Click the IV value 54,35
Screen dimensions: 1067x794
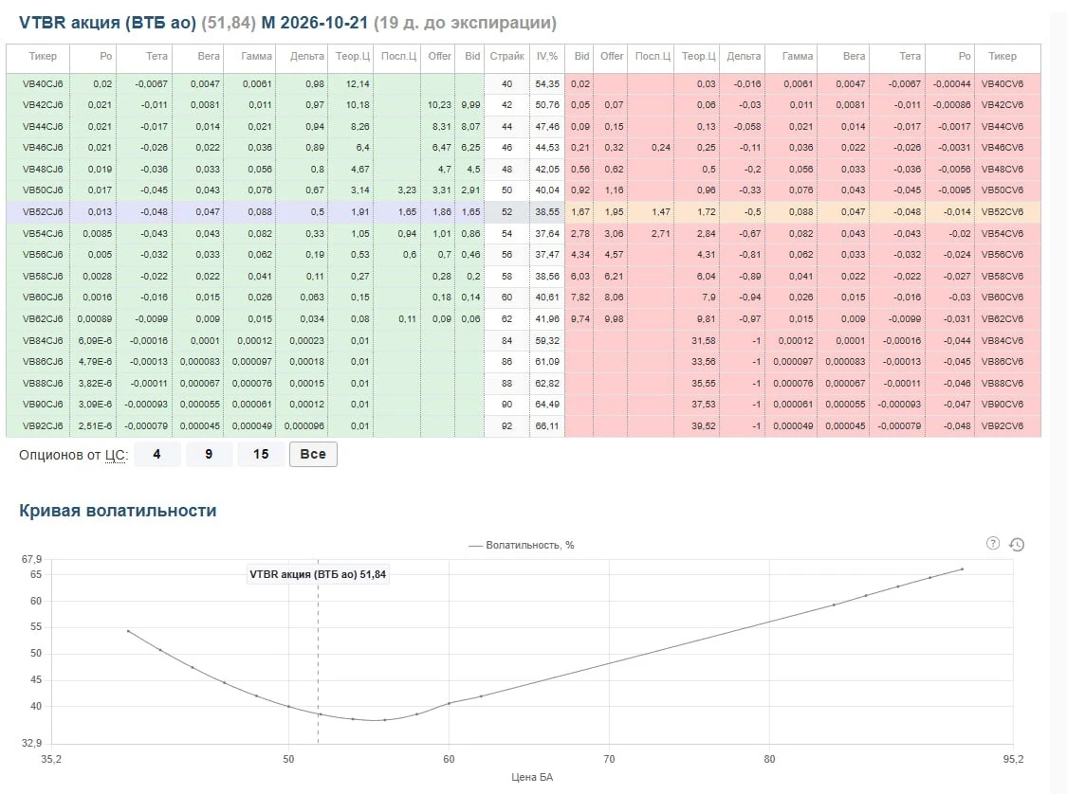point(547,83)
